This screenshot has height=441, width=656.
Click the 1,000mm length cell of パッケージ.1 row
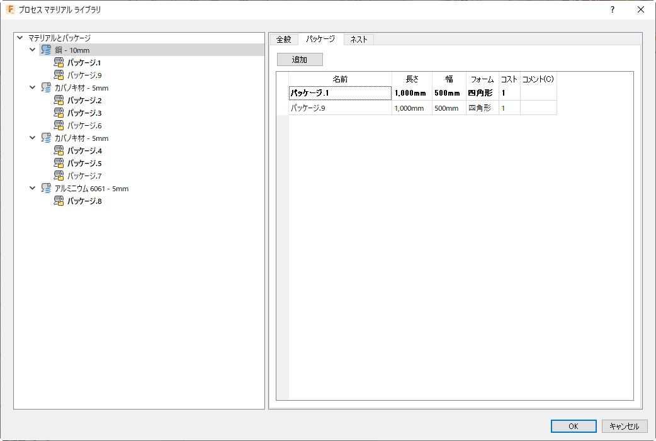[x=412, y=93]
